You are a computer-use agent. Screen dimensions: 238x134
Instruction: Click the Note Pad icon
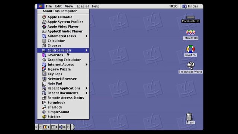[x=44, y=83]
